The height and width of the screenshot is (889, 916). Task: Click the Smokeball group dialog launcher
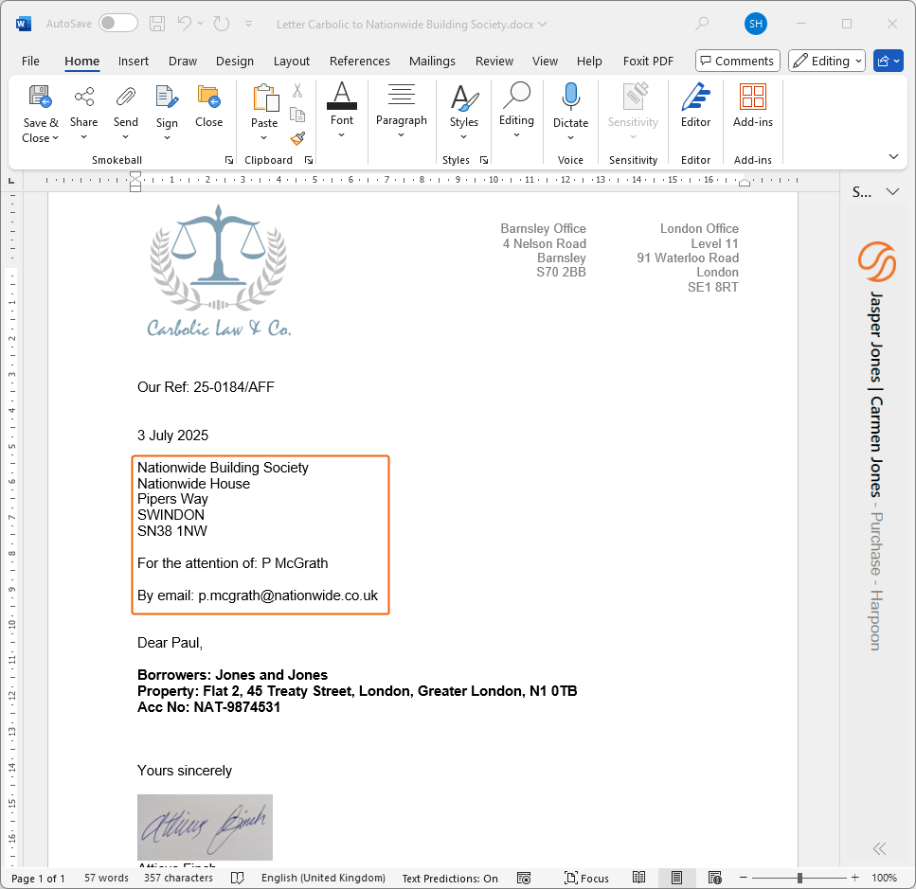pos(229,160)
